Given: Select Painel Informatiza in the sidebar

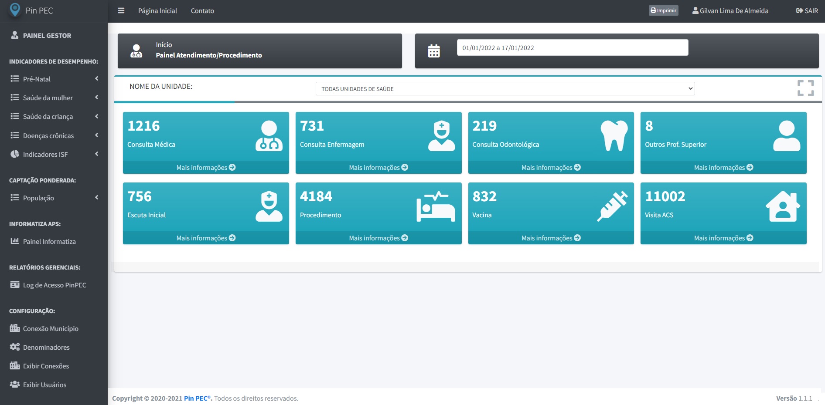Looking at the screenshot, I should click(49, 241).
